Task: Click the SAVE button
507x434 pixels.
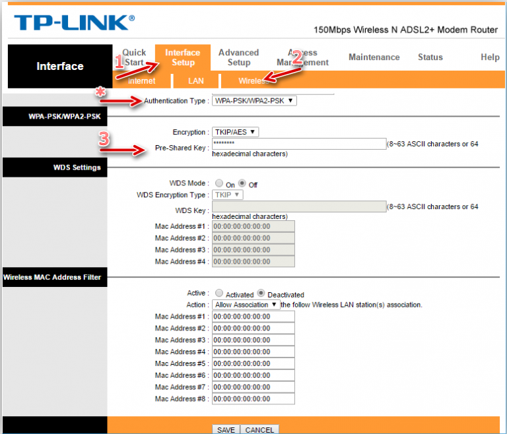Action: point(226,429)
